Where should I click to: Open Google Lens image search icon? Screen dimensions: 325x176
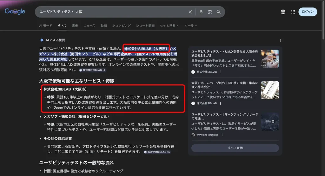point(210,12)
